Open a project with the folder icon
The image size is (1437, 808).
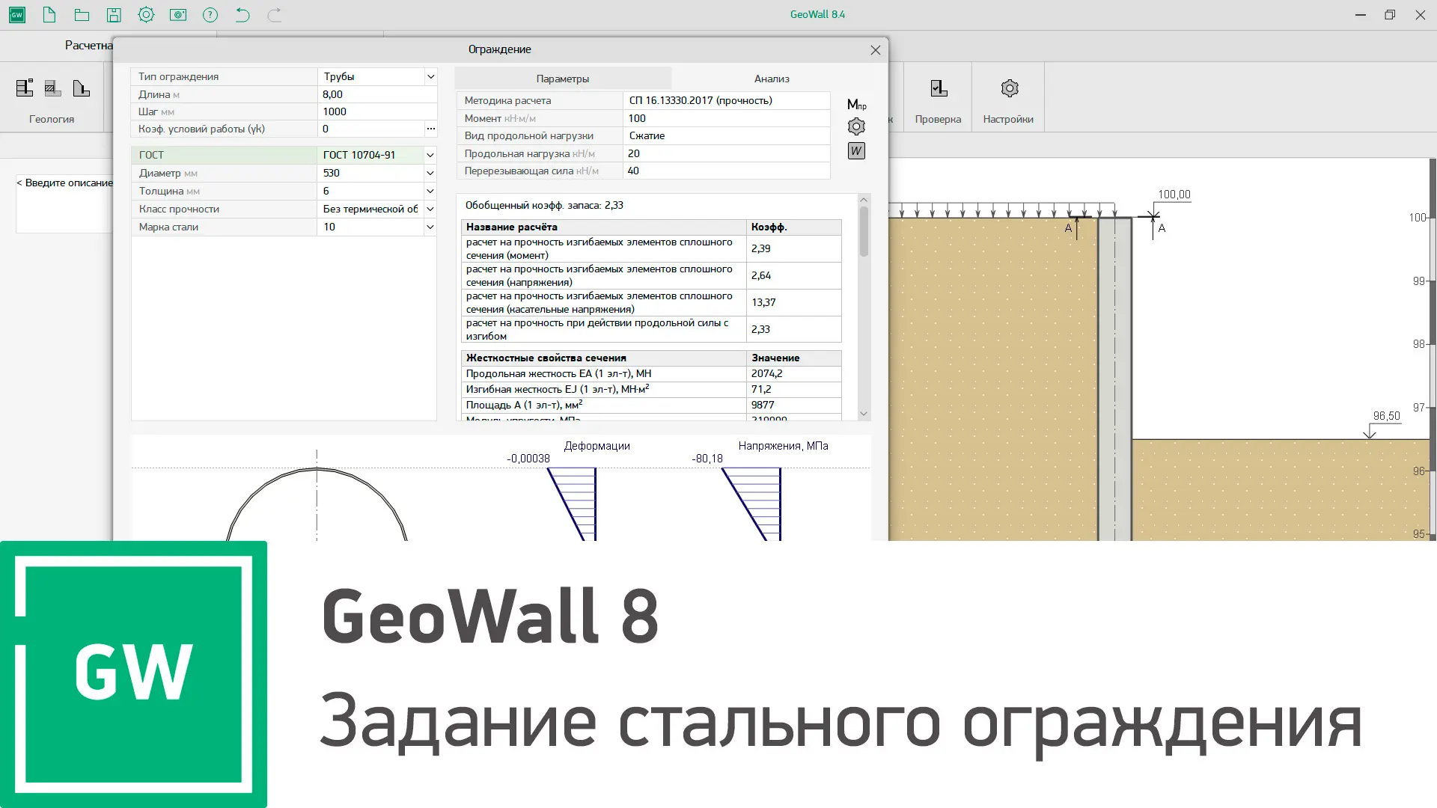click(82, 15)
